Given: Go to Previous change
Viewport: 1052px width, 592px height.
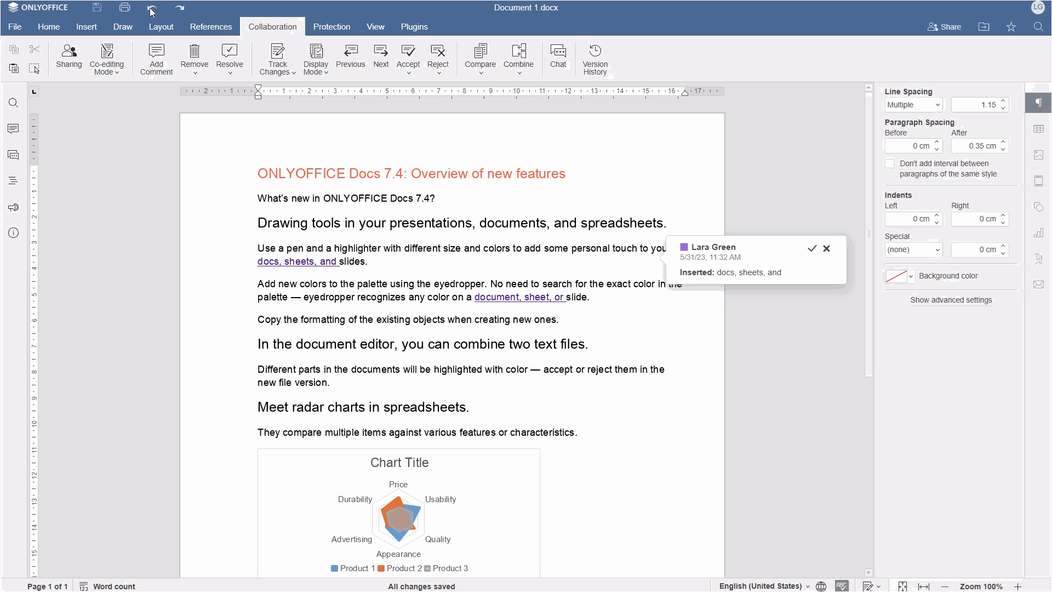Looking at the screenshot, I should [x=351, y=57].
